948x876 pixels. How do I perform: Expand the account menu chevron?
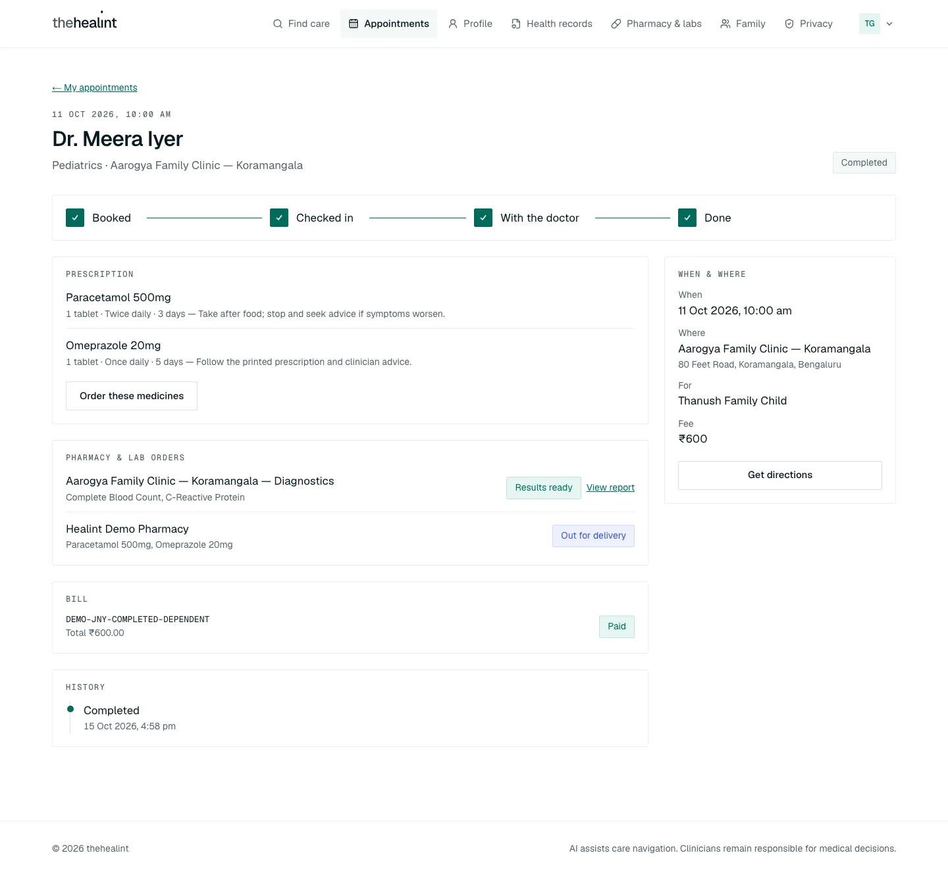[889, 24]
